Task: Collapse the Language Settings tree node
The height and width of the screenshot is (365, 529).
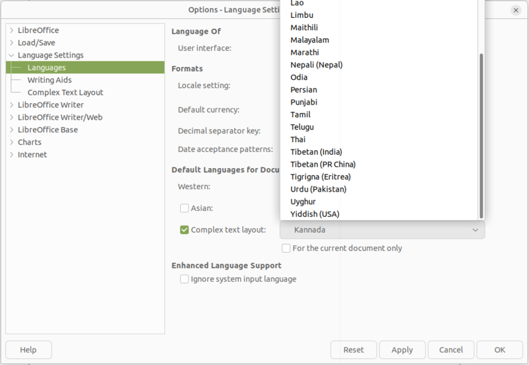Action: pos(11,56)
